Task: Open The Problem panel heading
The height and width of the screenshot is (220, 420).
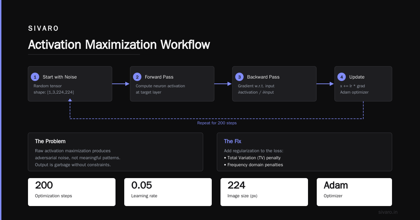Action: (50, 141)
